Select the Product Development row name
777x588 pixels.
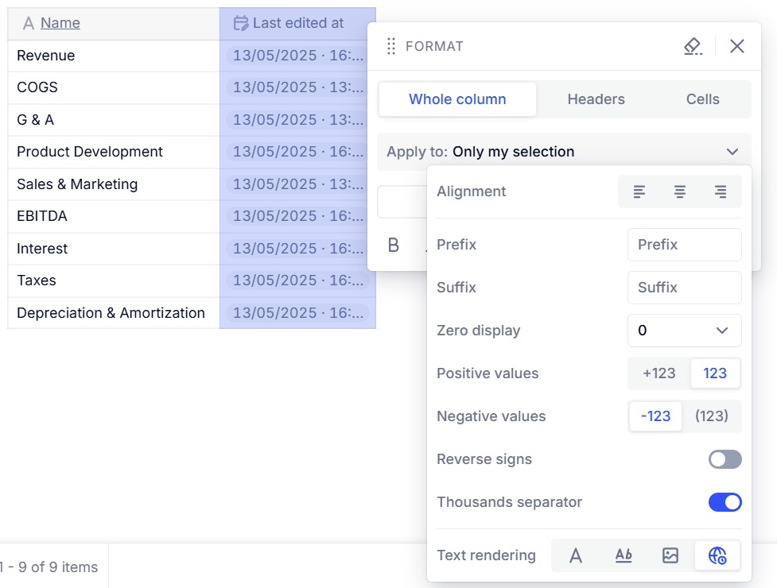(90, 152)
